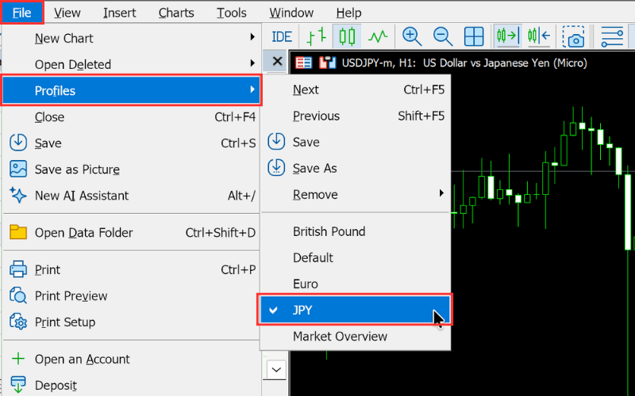Select Open an Account entry
The height and width of the screenshot is (396, 635).
131,360
